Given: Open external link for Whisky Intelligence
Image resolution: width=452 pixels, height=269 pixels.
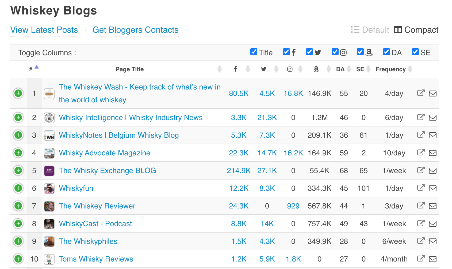Looking at the screenshot, I should click(x=421, y=117).
